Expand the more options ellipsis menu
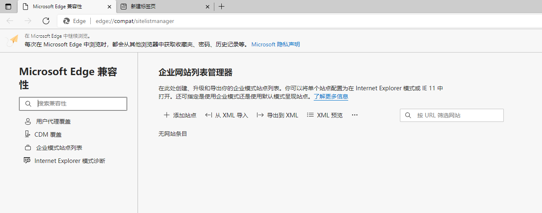Image resolution: width=542 pixels, height=213 pixels. [355, 115]
